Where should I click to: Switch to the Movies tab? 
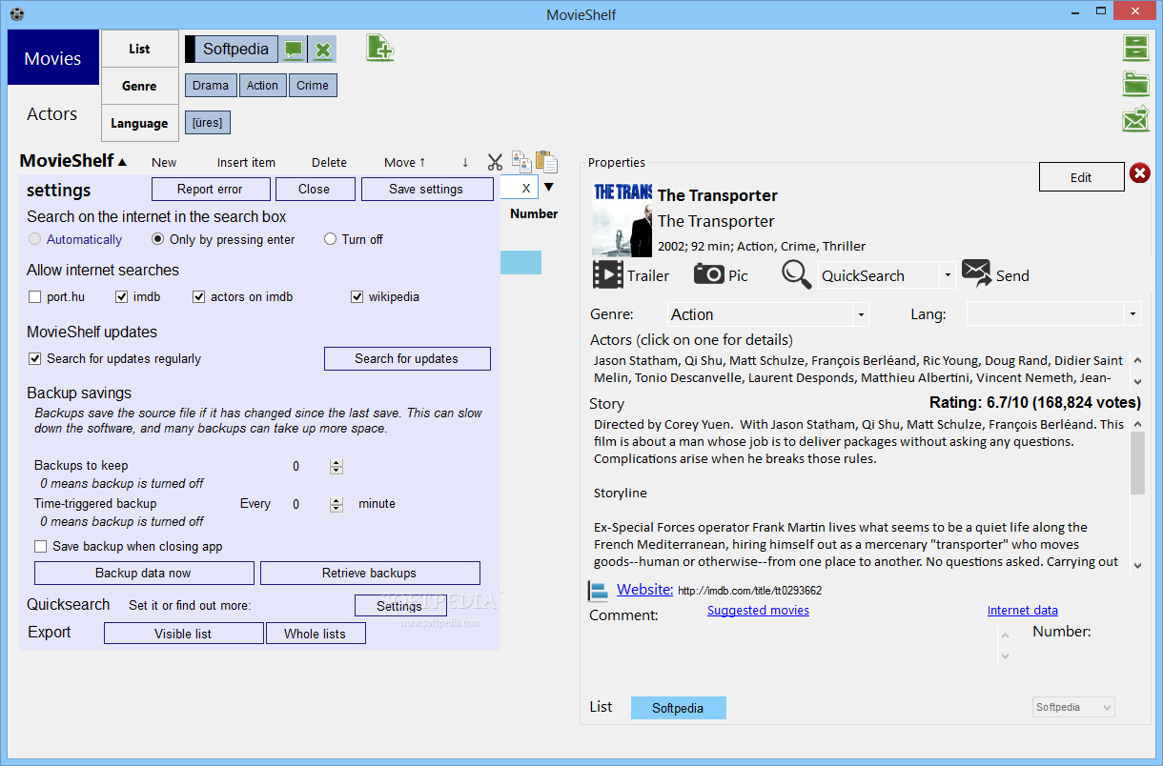53,57
